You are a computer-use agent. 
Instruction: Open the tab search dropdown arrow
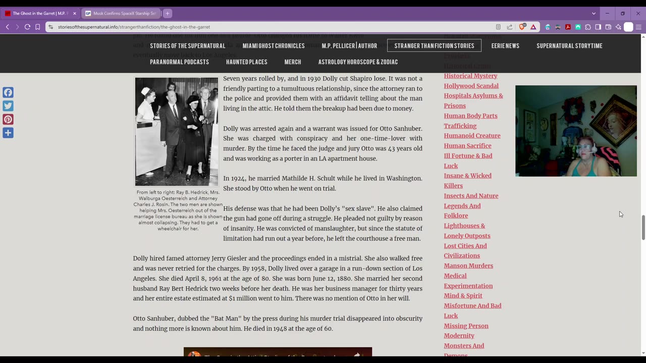594,13
